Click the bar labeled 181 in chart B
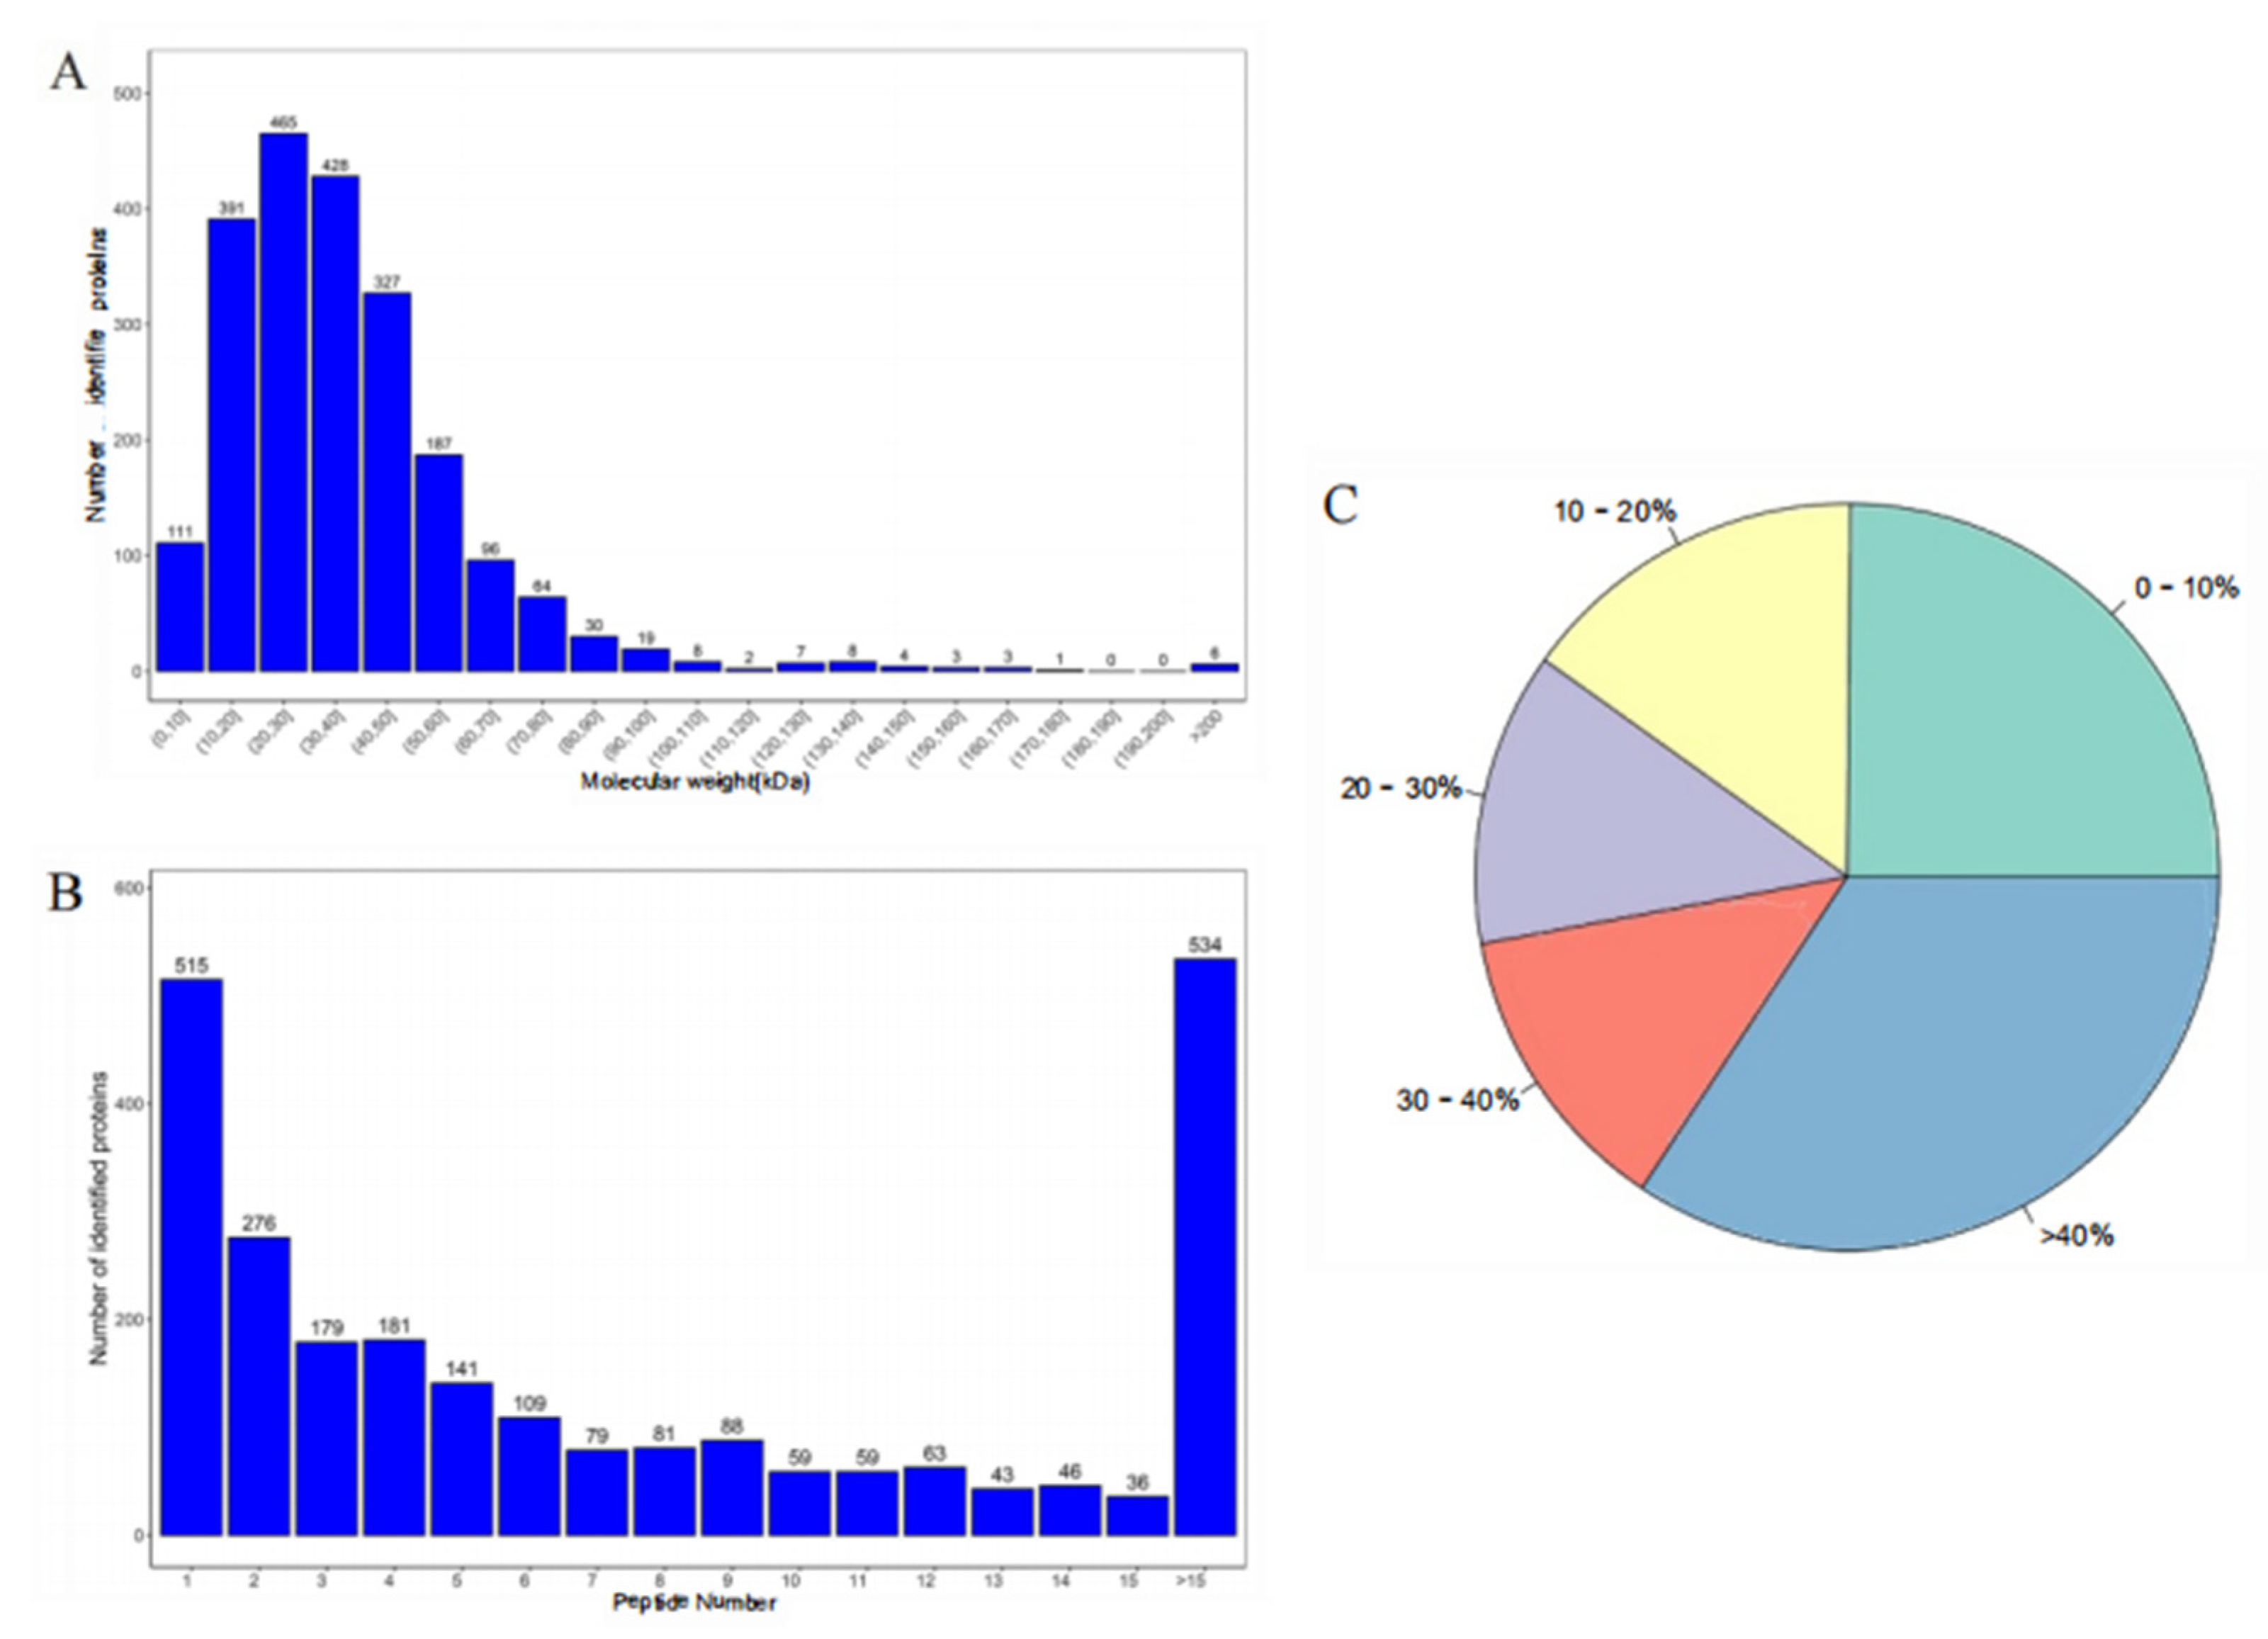Viewport: 2268px width, 1639px height. [394, 1437]
